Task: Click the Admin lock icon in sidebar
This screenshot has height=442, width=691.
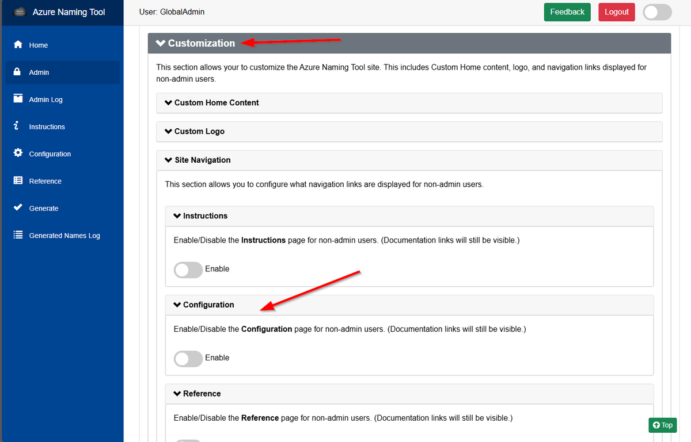Action: click(18, 72)
